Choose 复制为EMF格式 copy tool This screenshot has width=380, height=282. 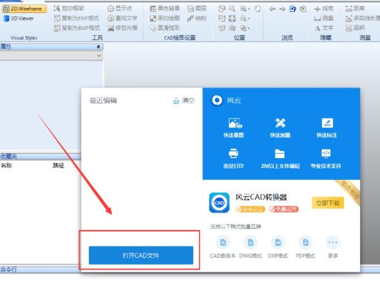click(76, 18)
